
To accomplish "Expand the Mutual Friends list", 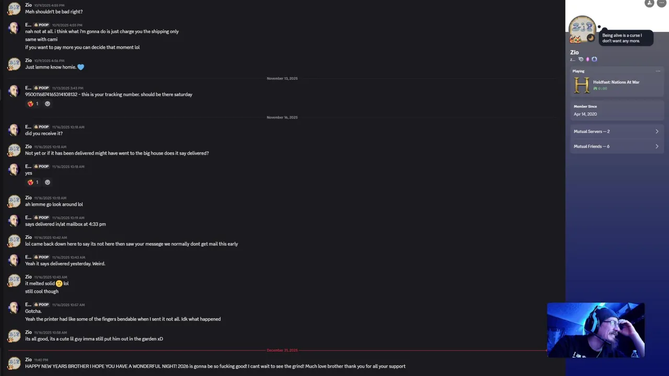I will (x=616, y=146).
